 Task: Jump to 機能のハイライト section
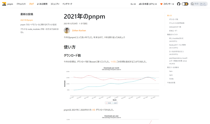(172, 34)
